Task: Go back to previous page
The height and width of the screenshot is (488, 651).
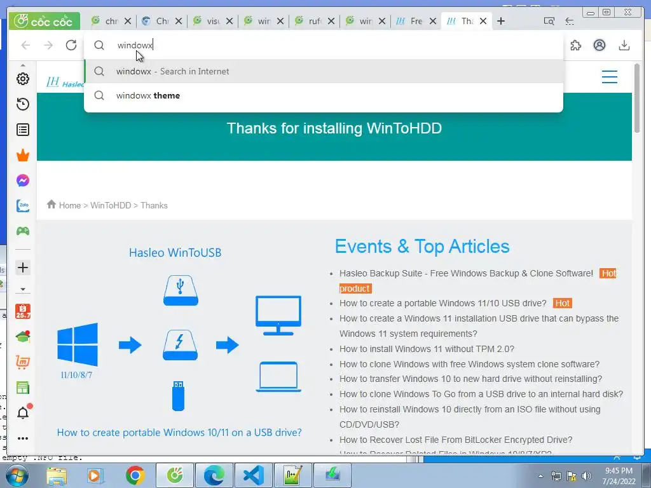Action: 25,45
